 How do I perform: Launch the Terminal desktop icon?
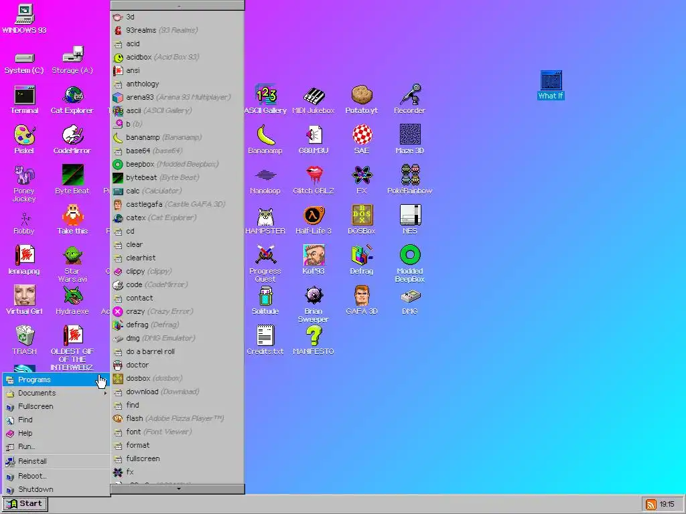tap(24, 100)
